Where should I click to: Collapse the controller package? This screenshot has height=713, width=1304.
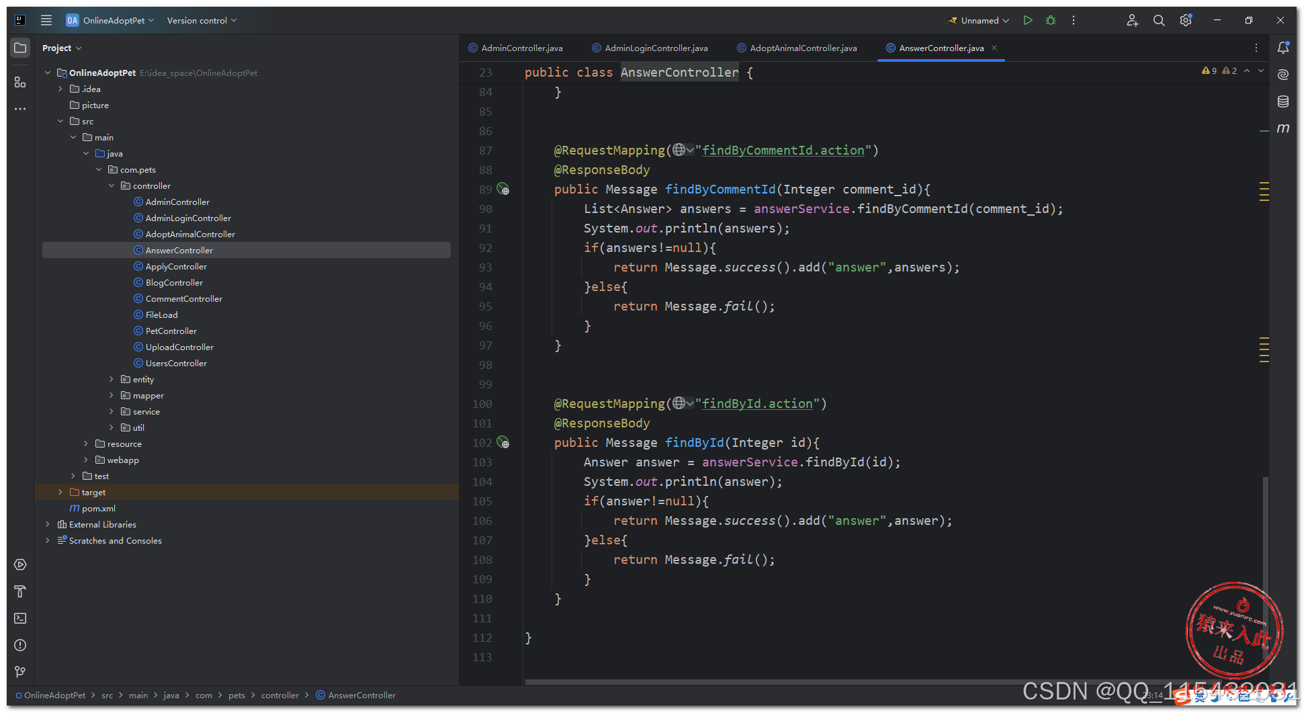coord(112,185)
